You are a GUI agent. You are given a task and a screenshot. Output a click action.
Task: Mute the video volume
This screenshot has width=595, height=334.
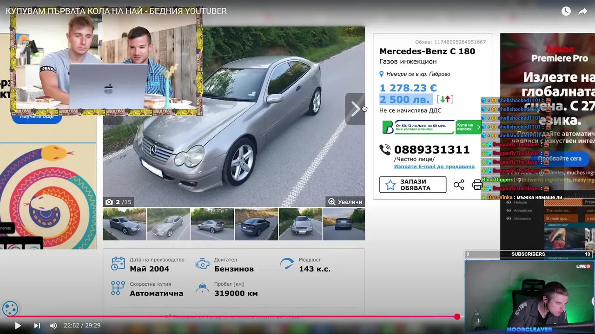pyautogui.click(x=53, y=326)
